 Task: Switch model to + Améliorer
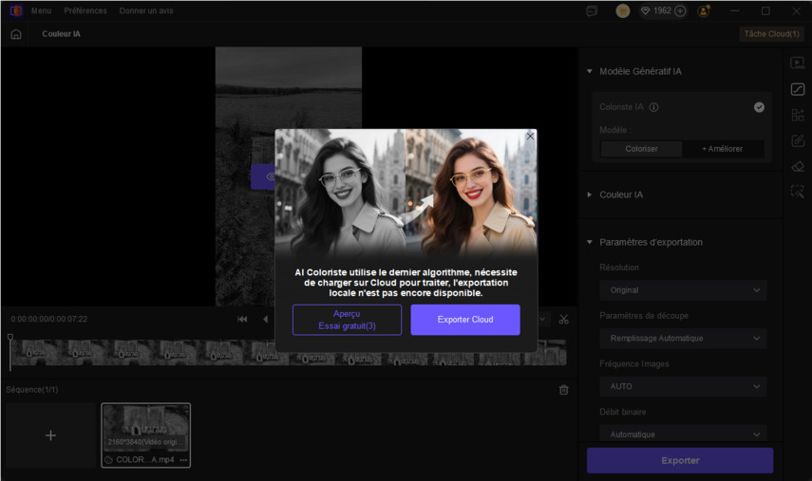click(x=725, y=149)
